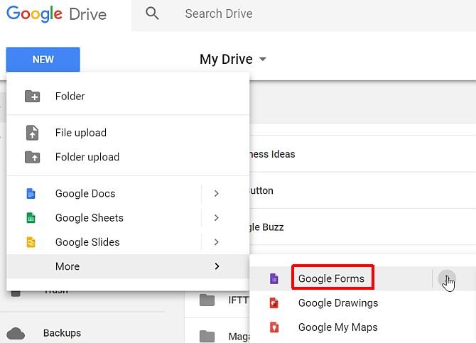
Task: Open the folder row ending in 'ness Ideas'
Action: pos(363,154)
